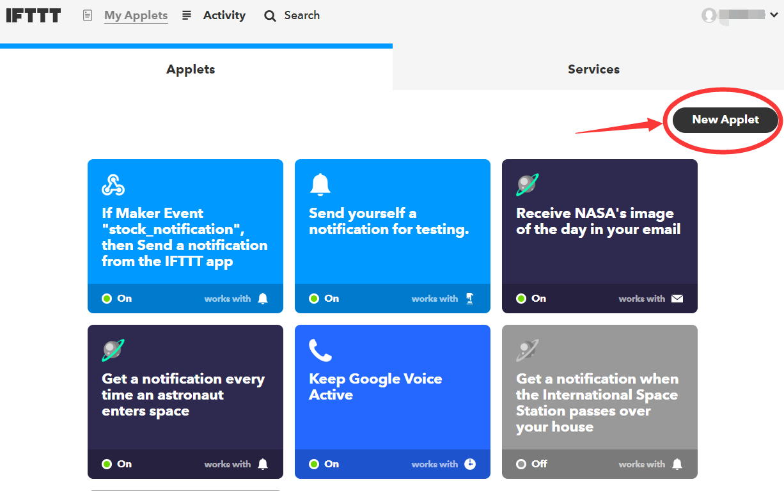Click the document icon beside My Applets
Screen dimensions: 784x491
click(87, 15)
